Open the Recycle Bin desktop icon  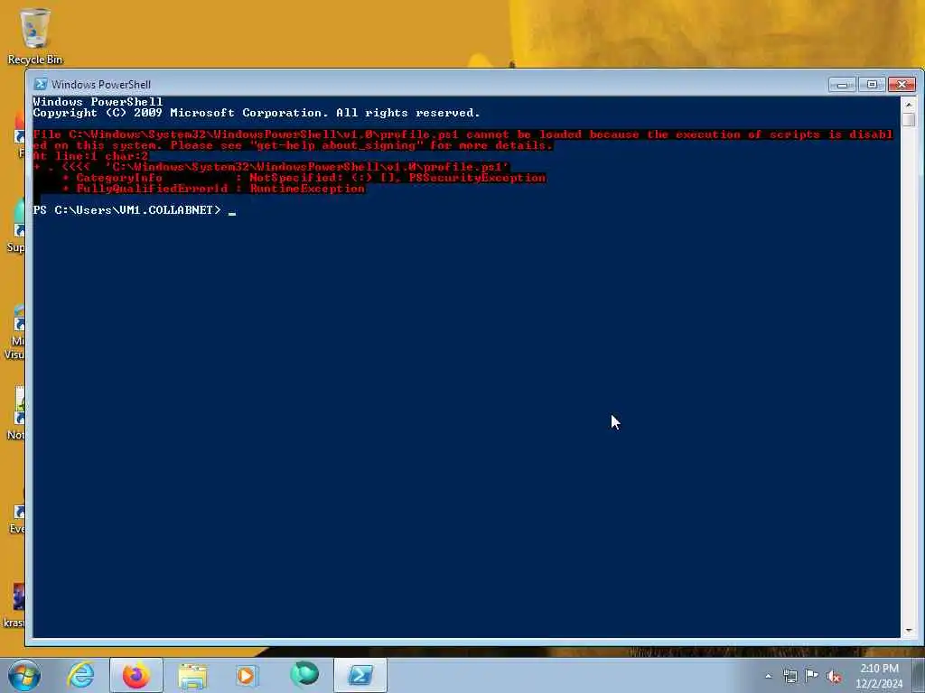(34, 35)
